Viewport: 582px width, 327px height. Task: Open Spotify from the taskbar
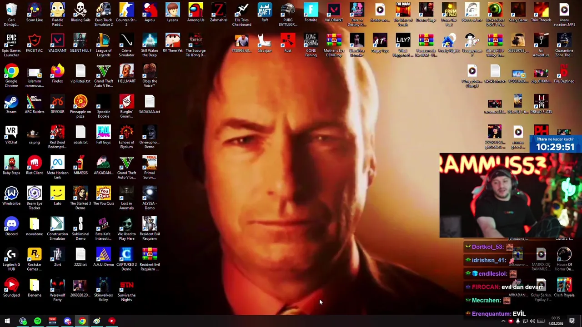[x=37, y=321]
